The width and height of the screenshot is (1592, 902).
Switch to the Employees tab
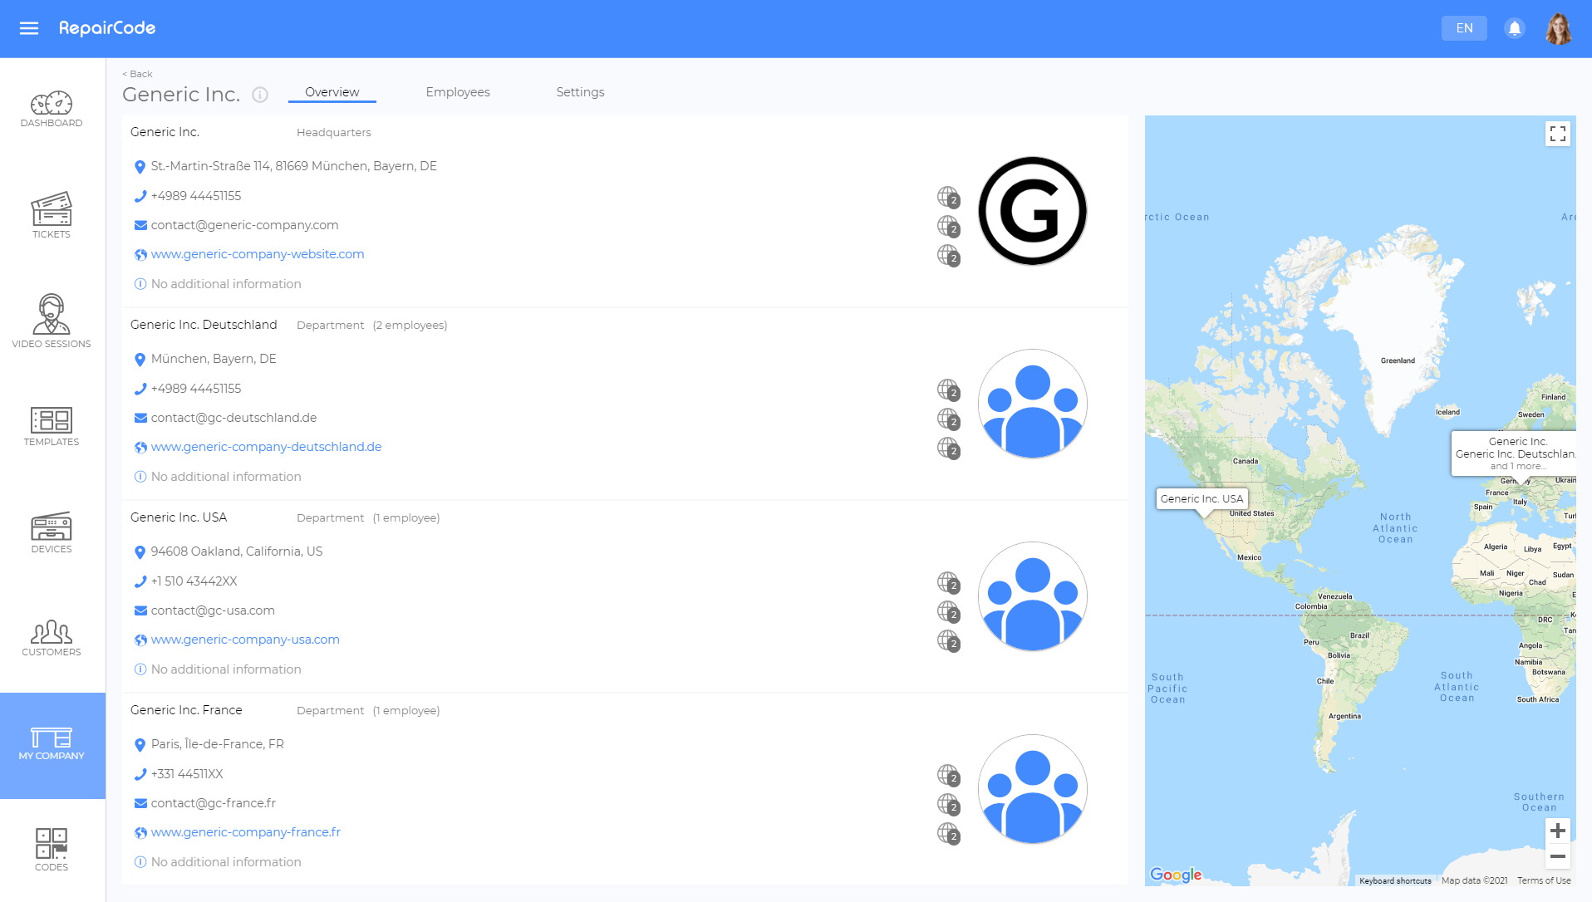[458, 92]
